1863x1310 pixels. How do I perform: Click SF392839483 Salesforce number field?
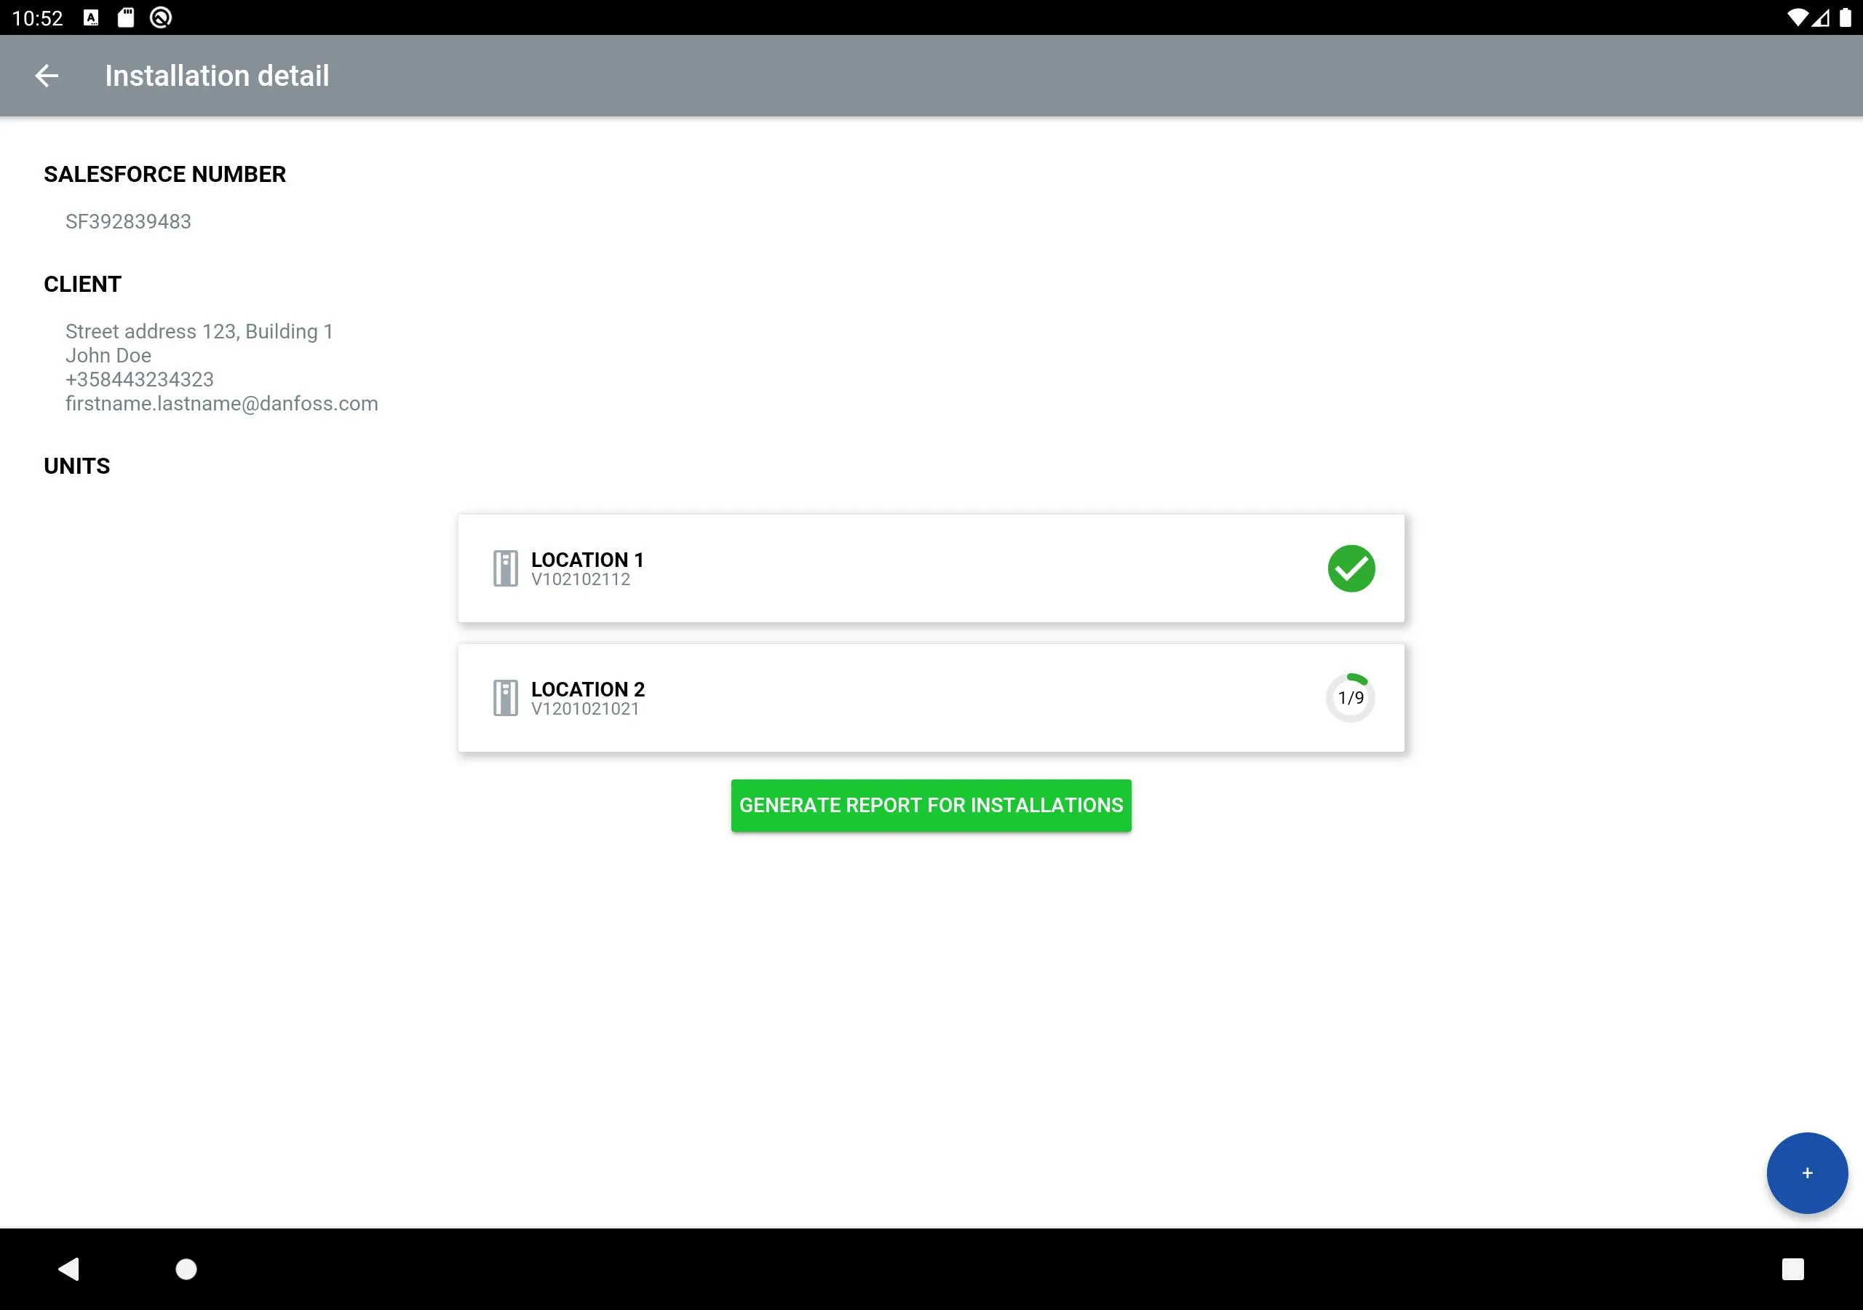click(127, 221)
